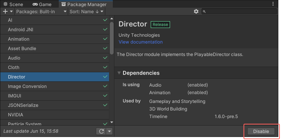The image size is (281, 140).
Task: Click the Director row enabled checkmark
Action: [105, 77]
